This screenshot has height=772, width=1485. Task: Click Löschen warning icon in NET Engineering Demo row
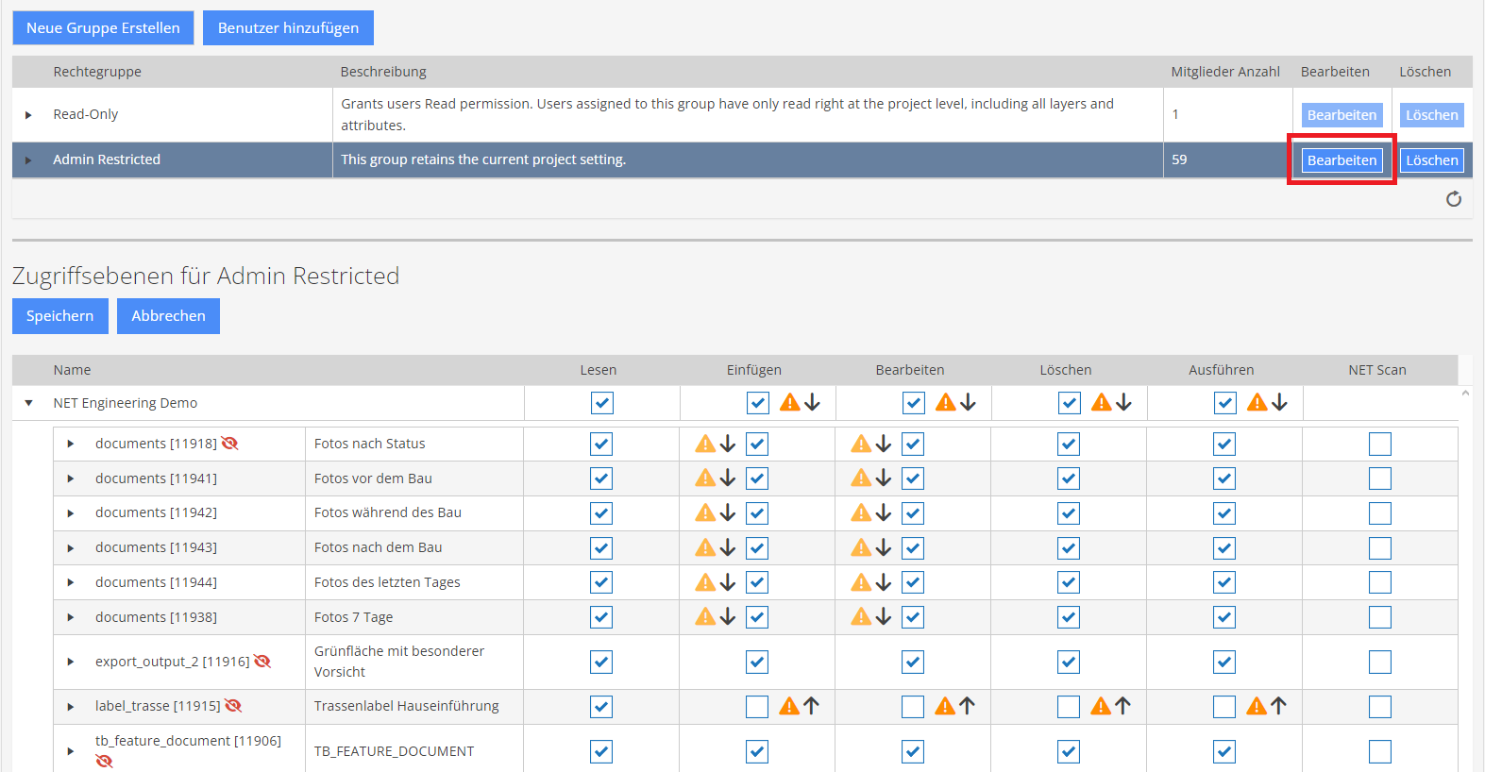point(1102,403)
